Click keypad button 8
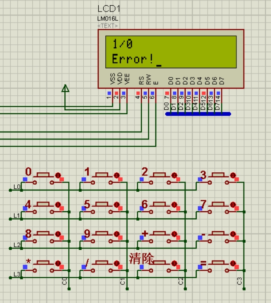The image size is (271, 303). coord(43,233)
